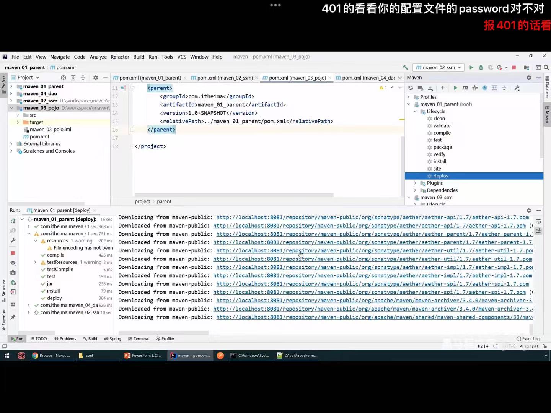
Task: Expand External Libraries in Project tree
Action: point(11,144)
